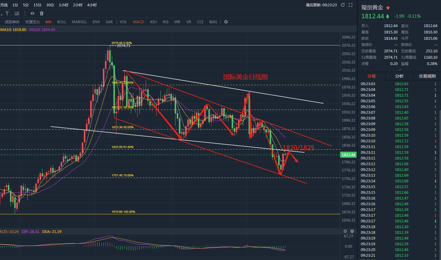Open the 交易规则 tab
Viewport: 441px width, 260px height.
click(x=427, y=76)
